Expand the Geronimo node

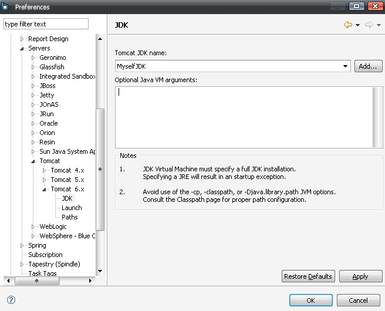click(x=33, y=58)
